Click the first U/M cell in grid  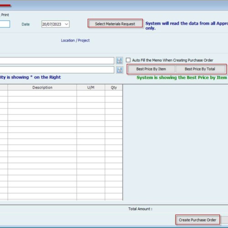(91, 93)
